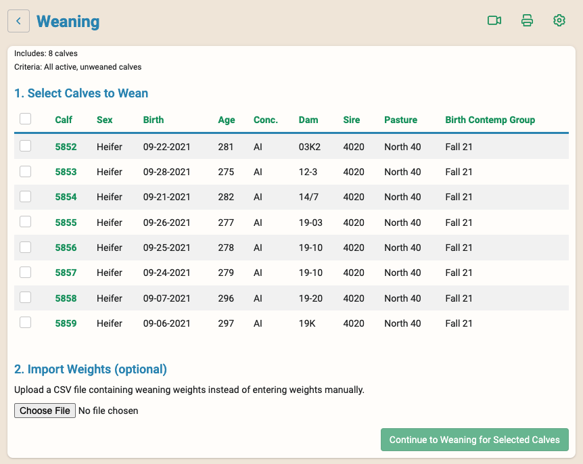
Task: Navigate back using the arrow button
Action: [18, 21]
